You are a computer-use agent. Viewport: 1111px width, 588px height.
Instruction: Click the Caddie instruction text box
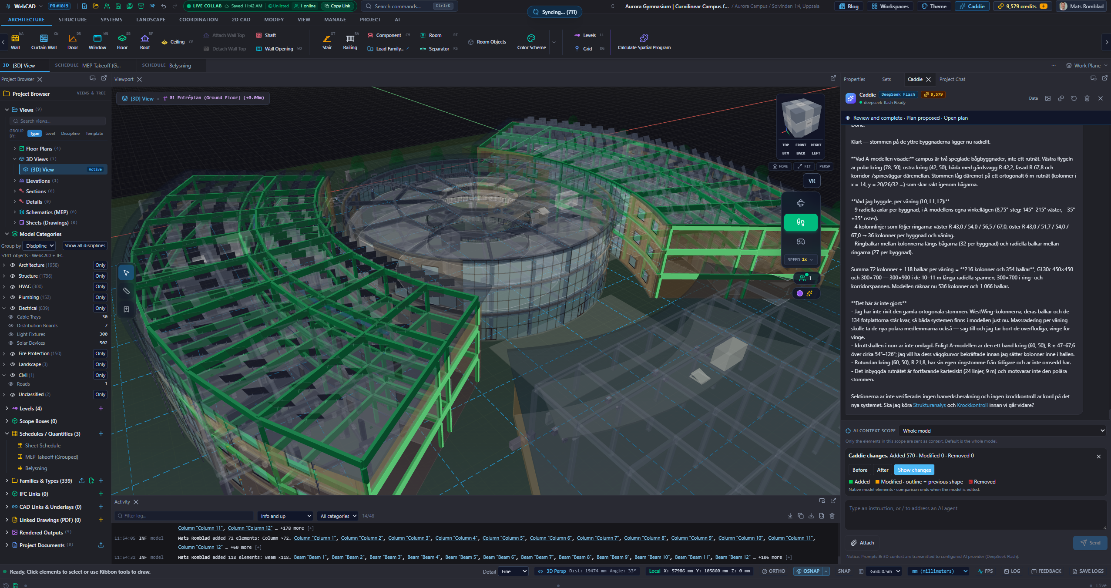976,515
